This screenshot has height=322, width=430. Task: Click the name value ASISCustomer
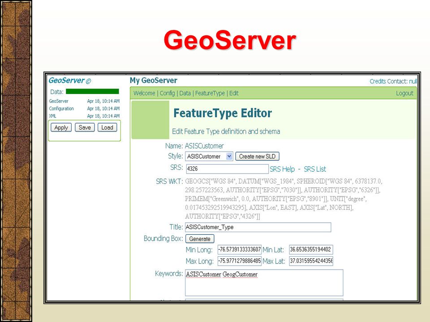click(x=204, y=146)
